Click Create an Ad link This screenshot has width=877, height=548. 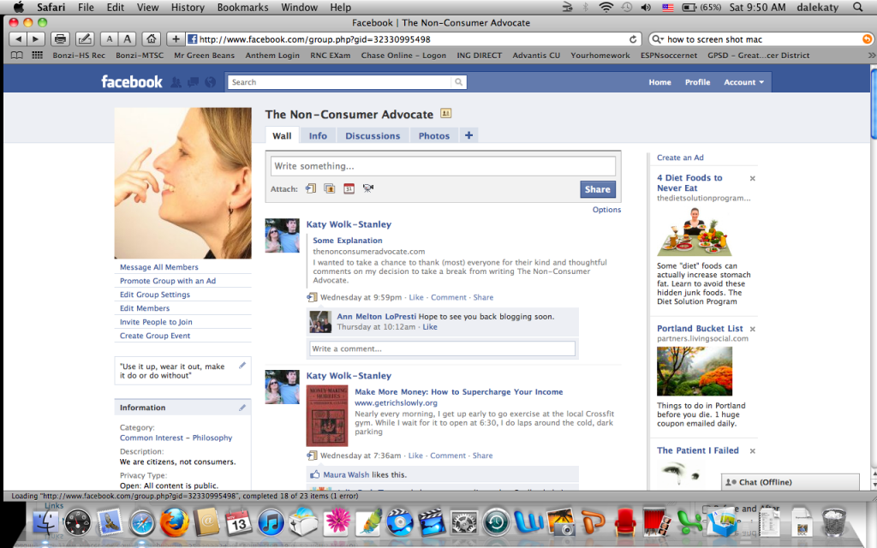click(680, 158)
